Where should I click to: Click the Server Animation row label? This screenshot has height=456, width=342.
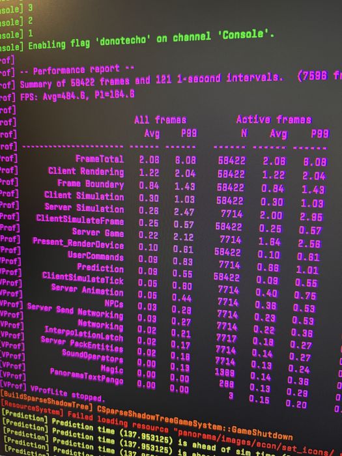87,289
